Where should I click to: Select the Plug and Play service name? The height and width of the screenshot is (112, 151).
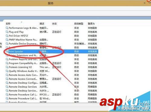[x=16, y=32]
